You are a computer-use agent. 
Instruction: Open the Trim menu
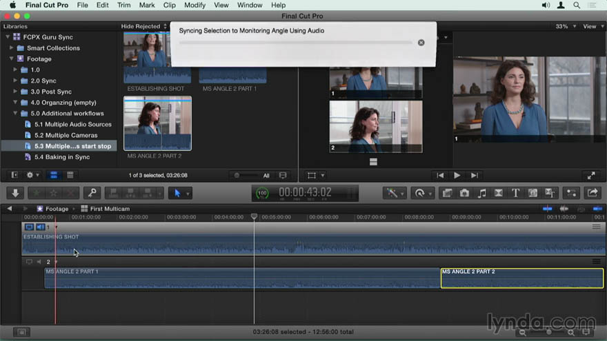(x=123, y=5)
